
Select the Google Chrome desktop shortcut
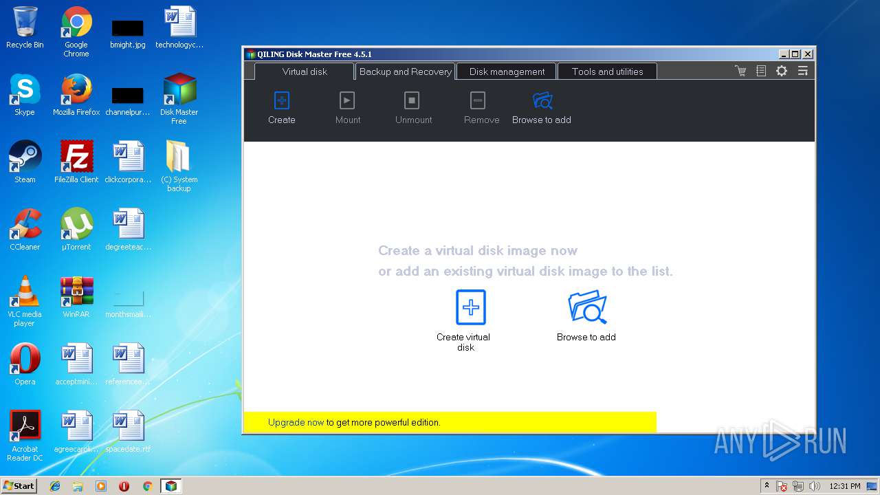coord(76,32)
